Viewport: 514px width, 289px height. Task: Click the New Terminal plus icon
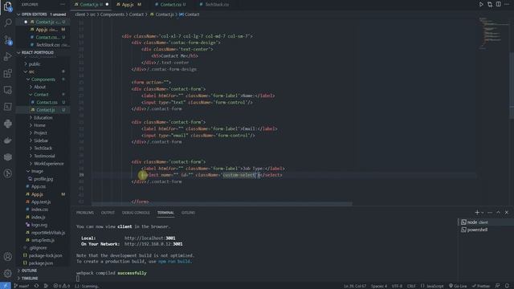coord(477,213)
